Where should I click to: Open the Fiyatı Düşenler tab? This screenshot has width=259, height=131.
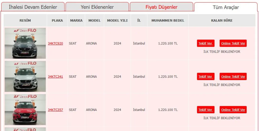click(161, 7)
